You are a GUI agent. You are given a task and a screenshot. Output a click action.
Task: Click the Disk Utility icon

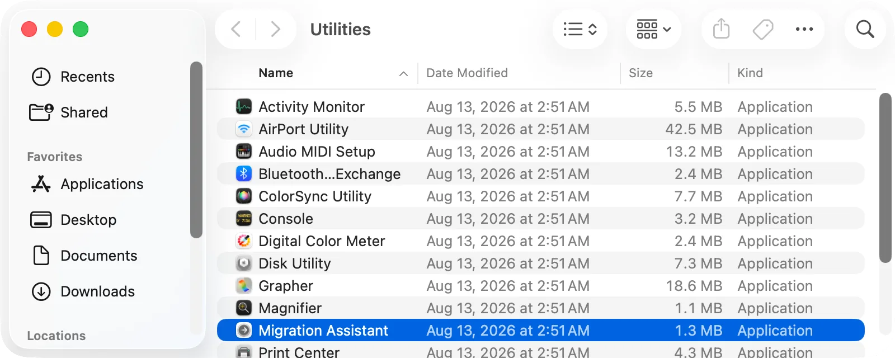[x=243, y=263]
